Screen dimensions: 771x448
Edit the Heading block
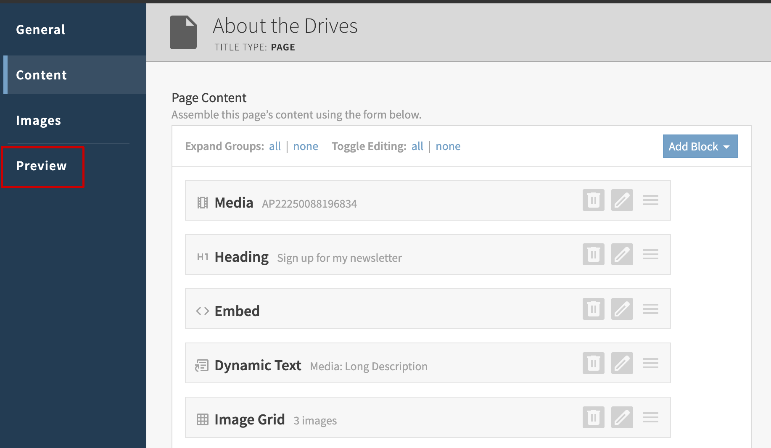(622, 254)
